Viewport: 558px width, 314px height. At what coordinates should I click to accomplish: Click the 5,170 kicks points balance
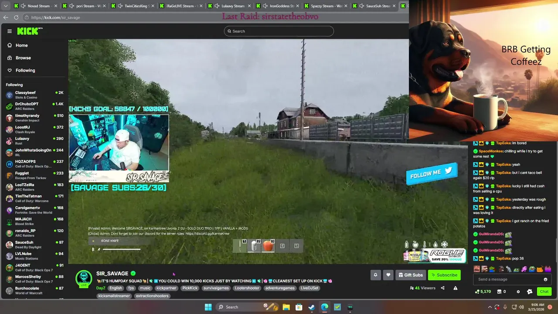(x=483, y=292)
